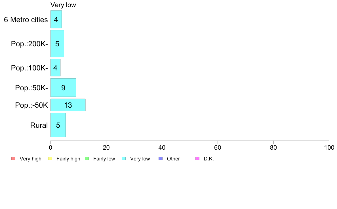
Task: Click the Very high legend text
Action: 31,159
